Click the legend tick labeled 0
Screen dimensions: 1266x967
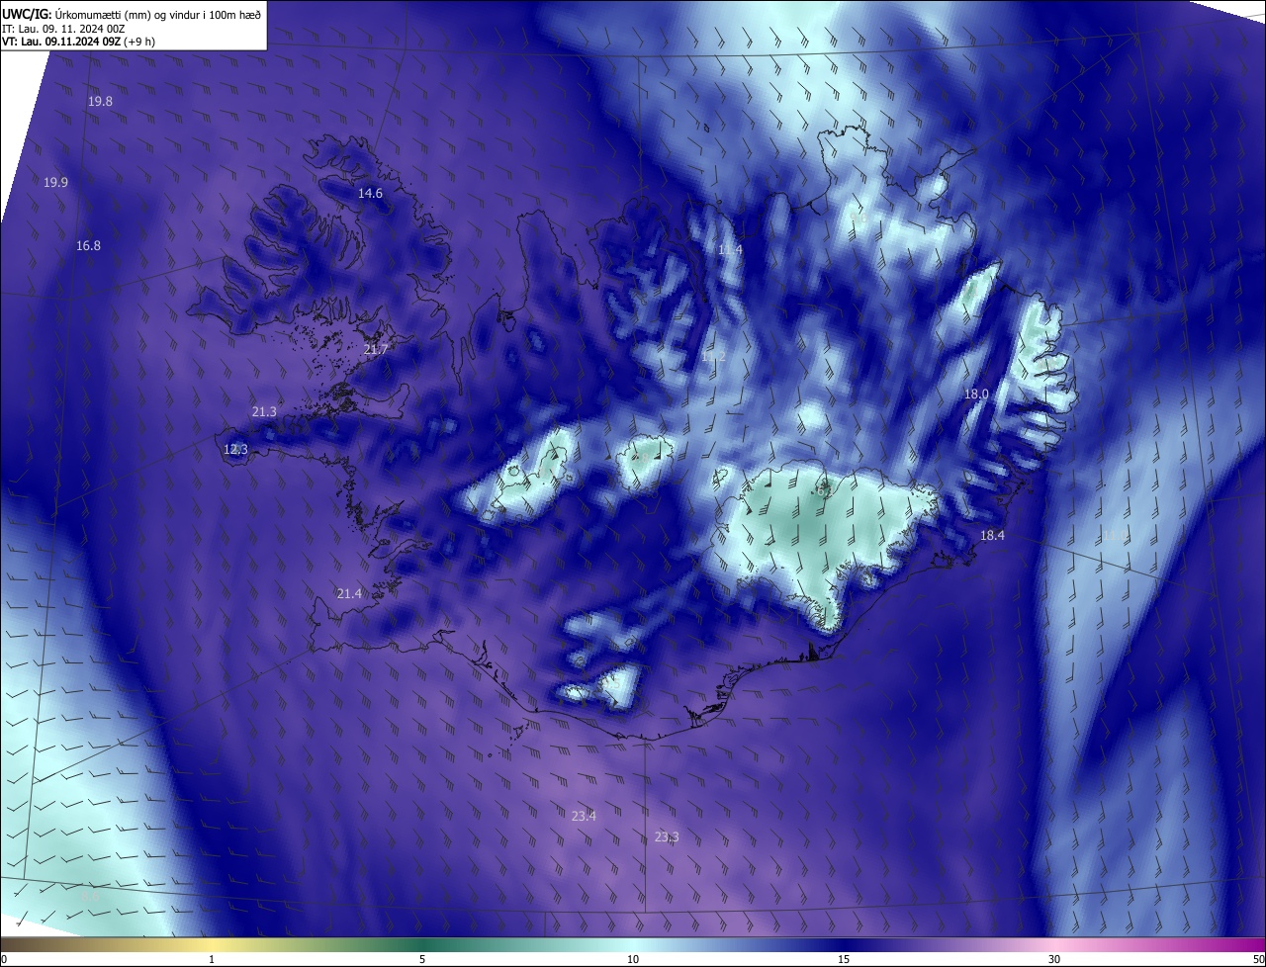[4, 959]
